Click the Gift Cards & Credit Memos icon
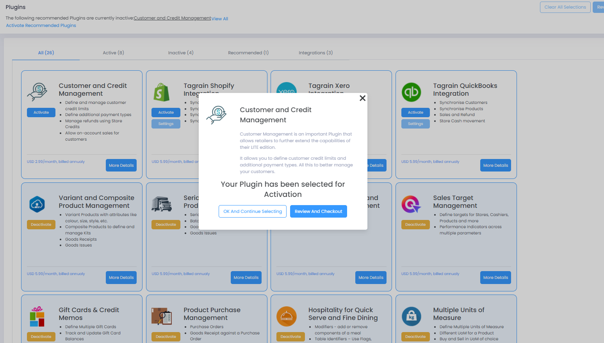The image size is (604, 343). tap(37, 316)
